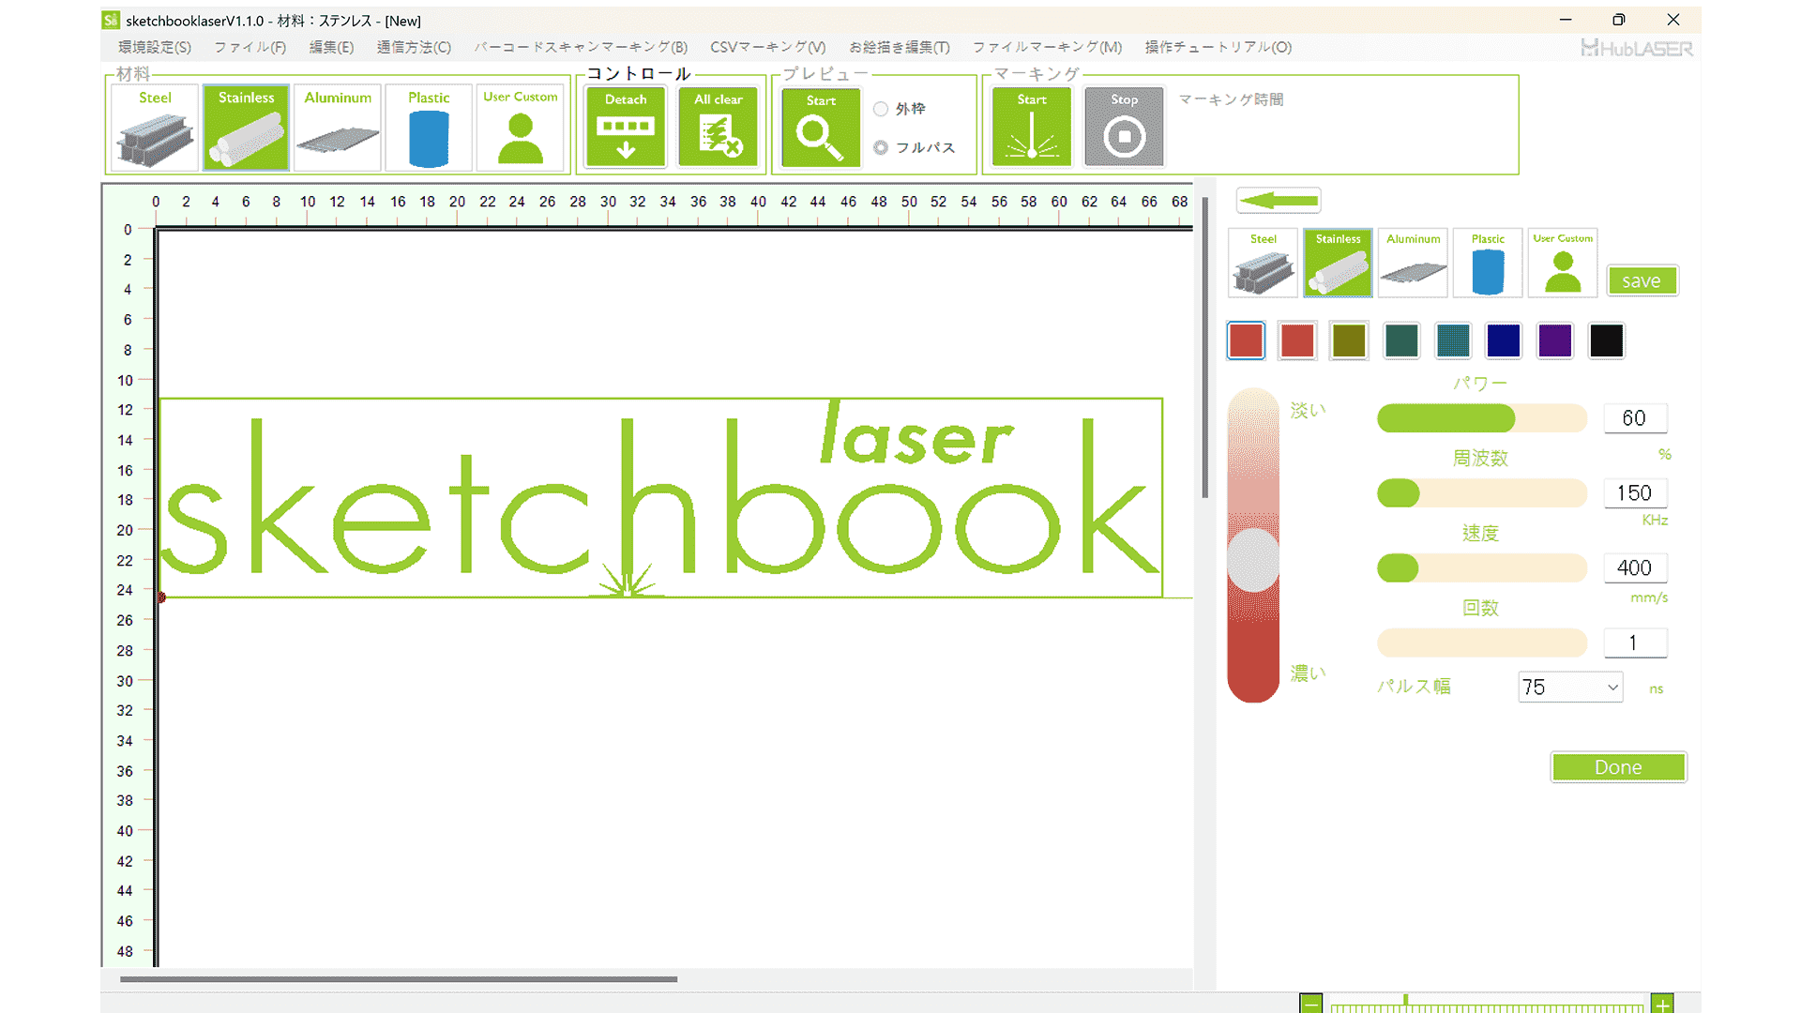Open the 編集(E) menu

coord(331,47)
